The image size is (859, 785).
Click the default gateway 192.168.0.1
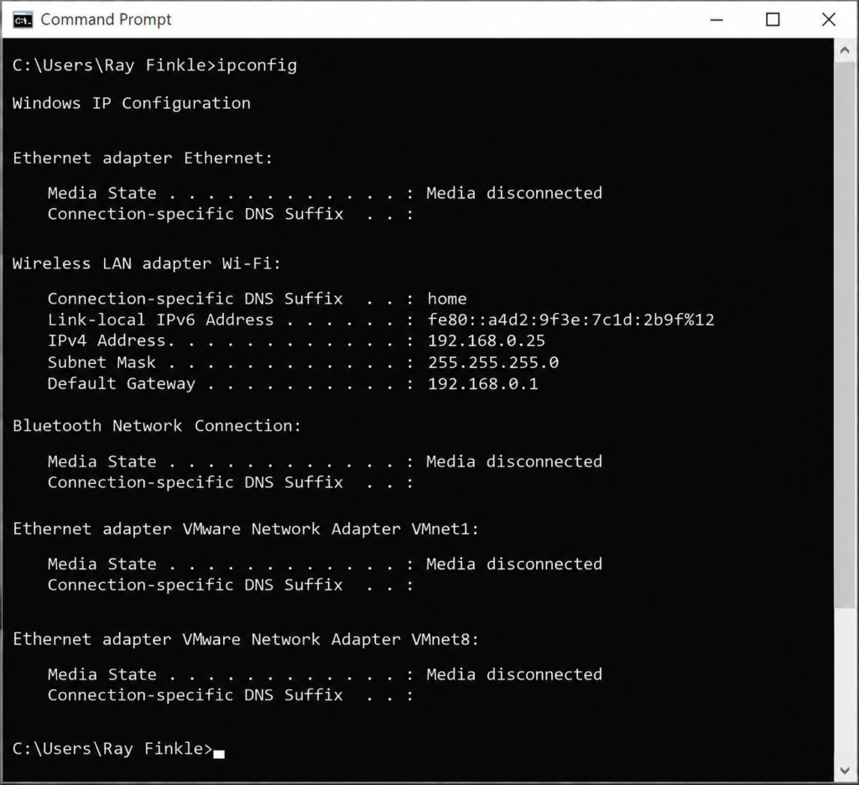coord(482,383)
